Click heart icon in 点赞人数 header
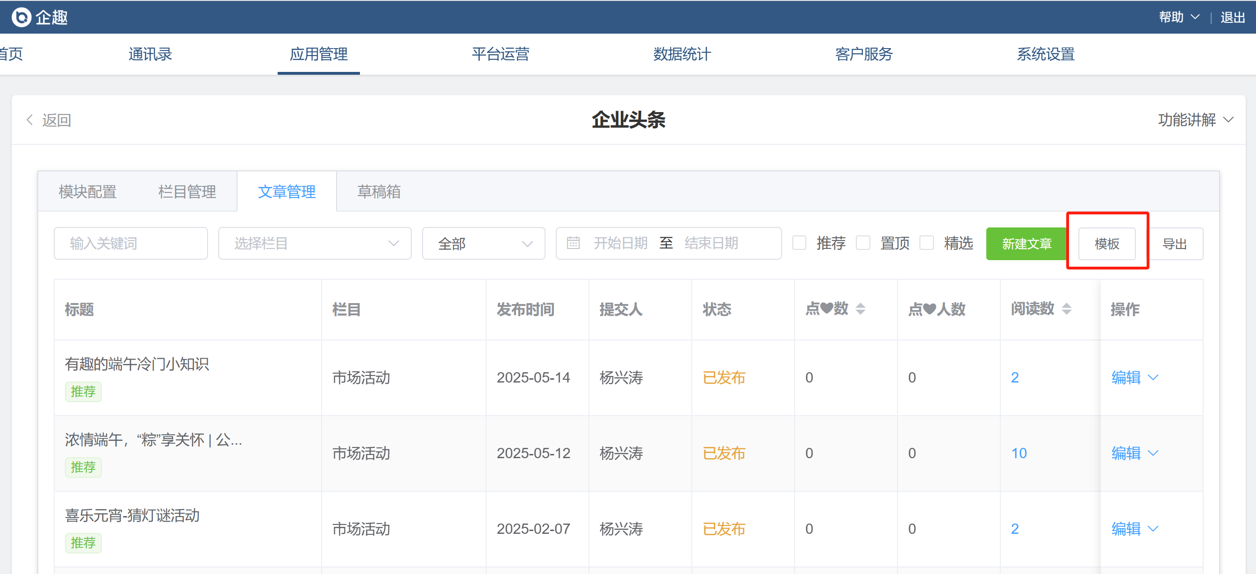 pos(929,308)
